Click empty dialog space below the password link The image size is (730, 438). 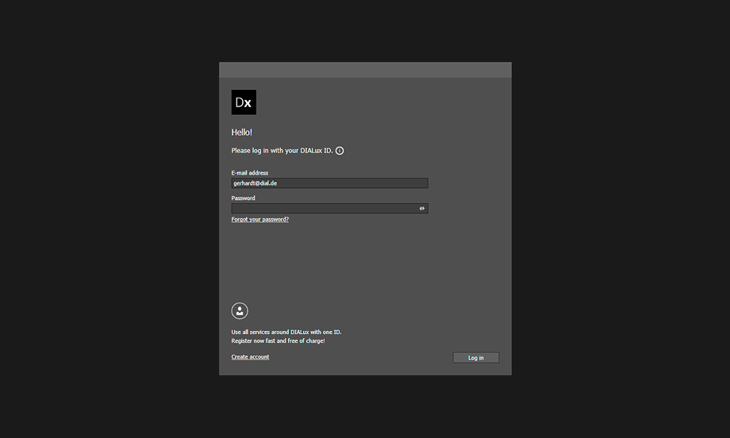coord(365,262)
